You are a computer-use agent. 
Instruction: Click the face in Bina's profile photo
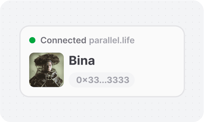click(x=49, y=66)
